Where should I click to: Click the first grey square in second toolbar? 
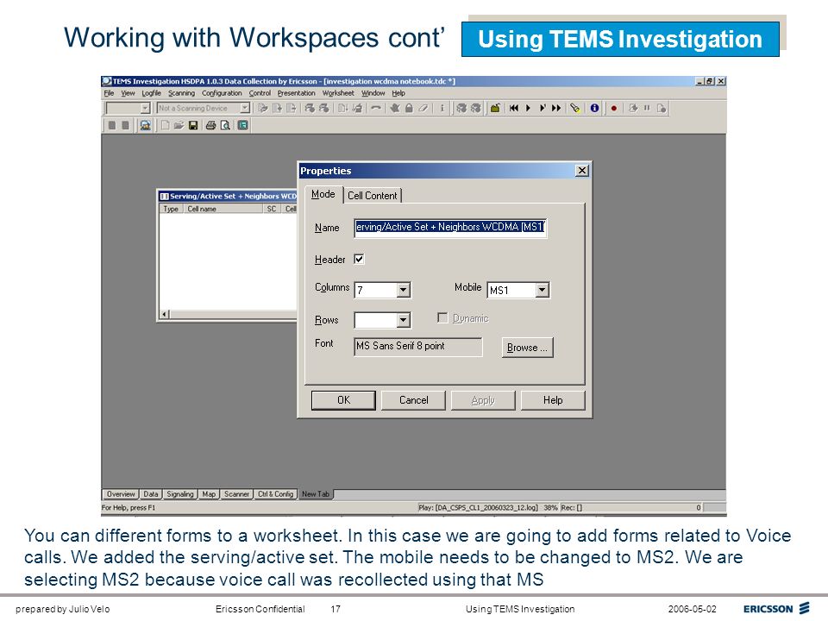click(x=111, y=125)
